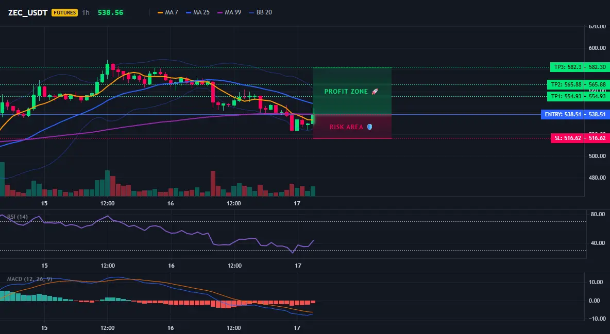Image resolution: width=610 pixels, height=334 pixels.
Task: Click the -10.00 MACD axis value
Action: click(597, 319)
